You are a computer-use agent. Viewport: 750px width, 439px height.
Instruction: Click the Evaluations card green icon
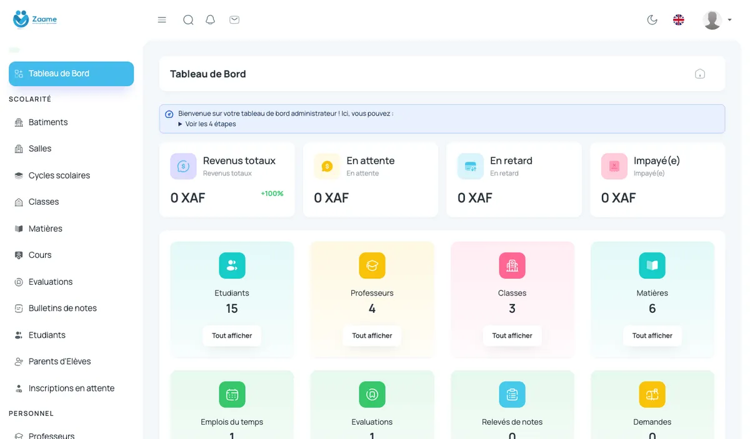click(x=372, y=395)
